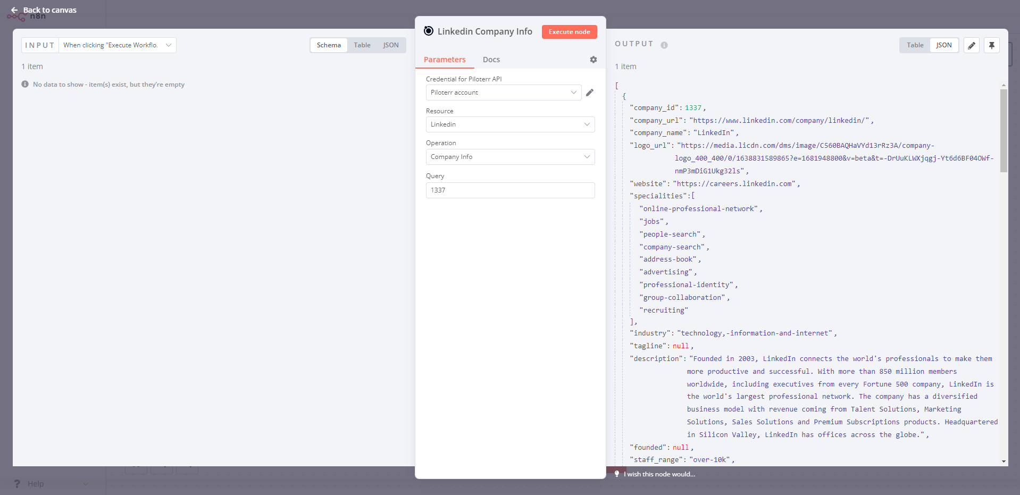Select output JSON view
This screenshot has width=1020, height=495.
point(944,45)
